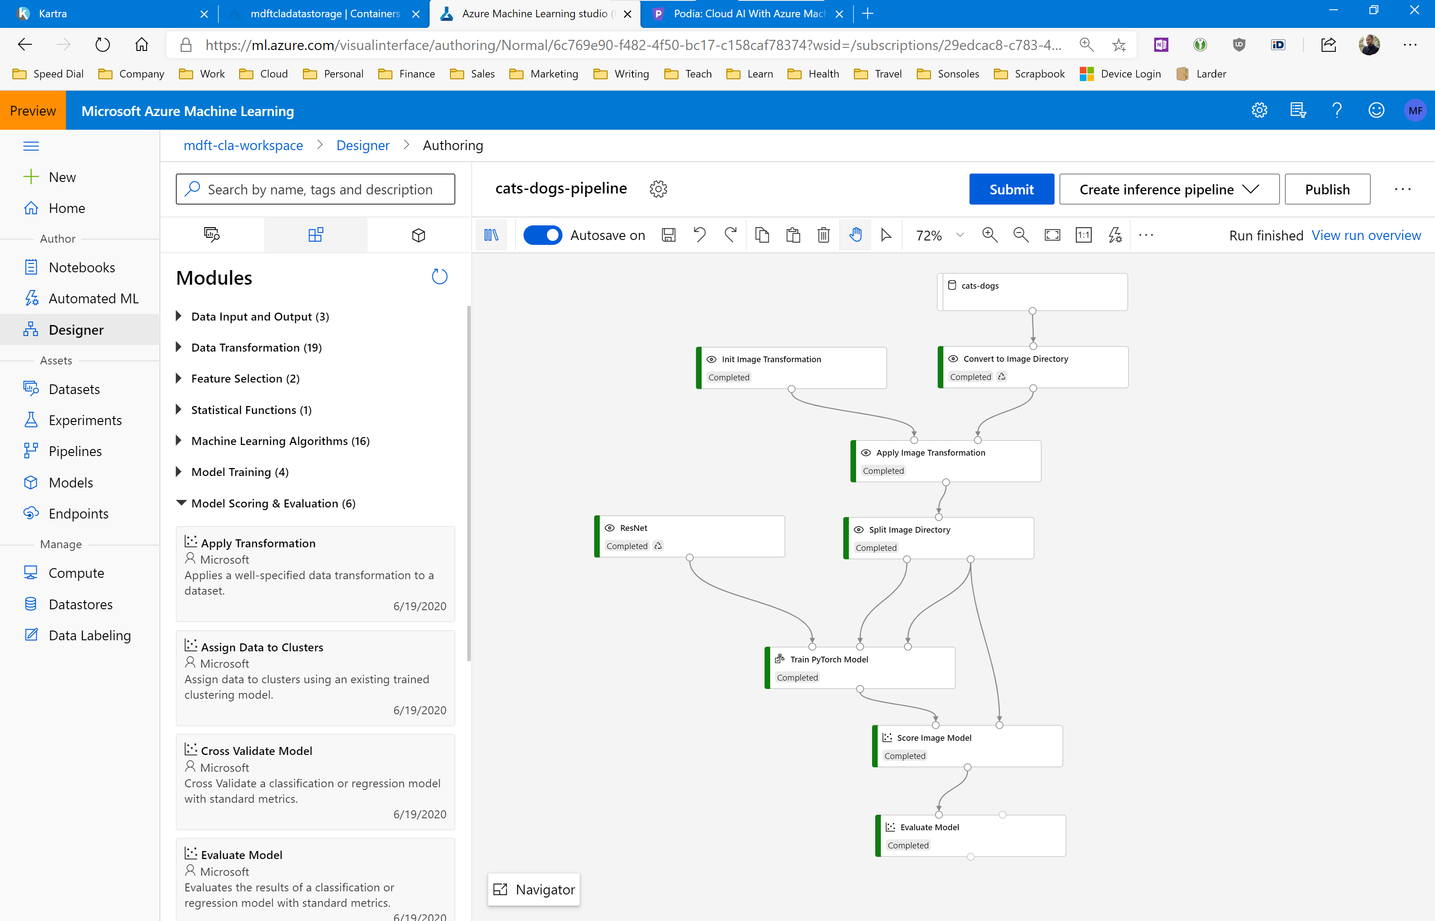Toggle the module library panel icon
This screenshot has width=1435, height=921.
pyautogui.click(x=491, y=235)
